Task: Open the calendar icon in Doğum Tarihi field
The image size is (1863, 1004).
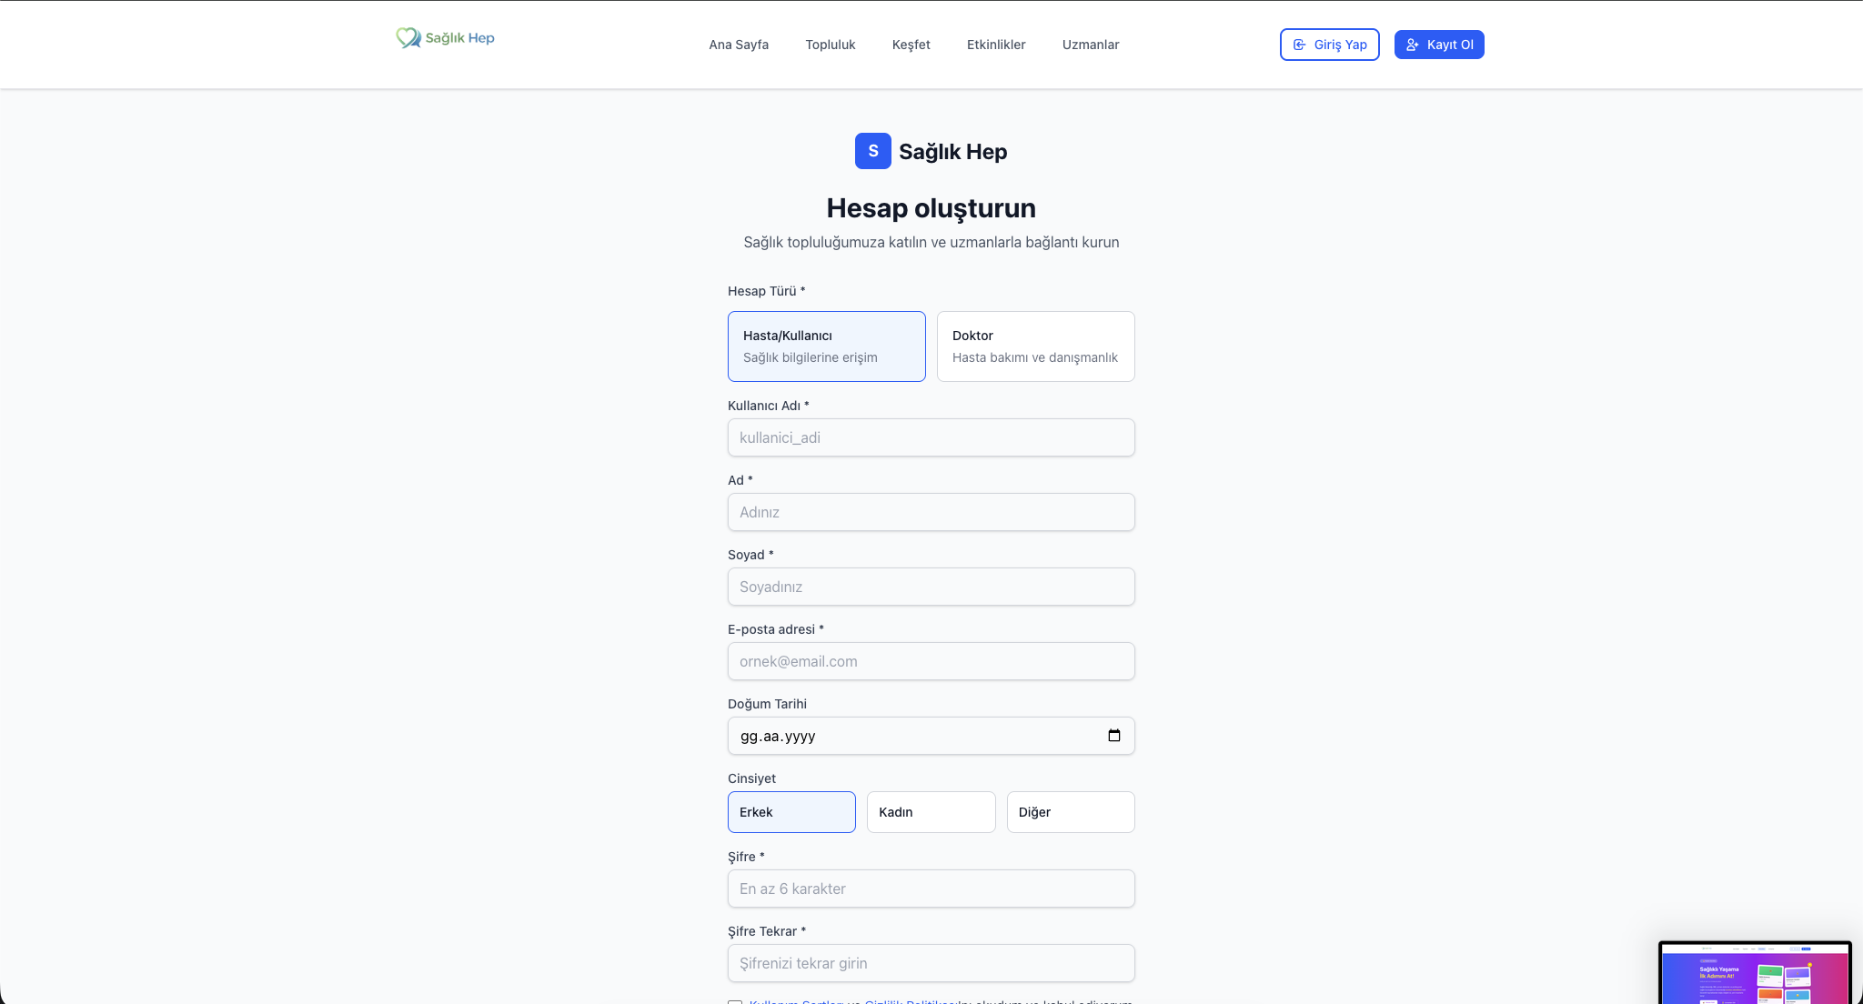Action: point(1114,735)
